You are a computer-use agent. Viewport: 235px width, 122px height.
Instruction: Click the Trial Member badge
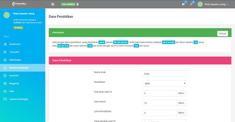[68, 4]
